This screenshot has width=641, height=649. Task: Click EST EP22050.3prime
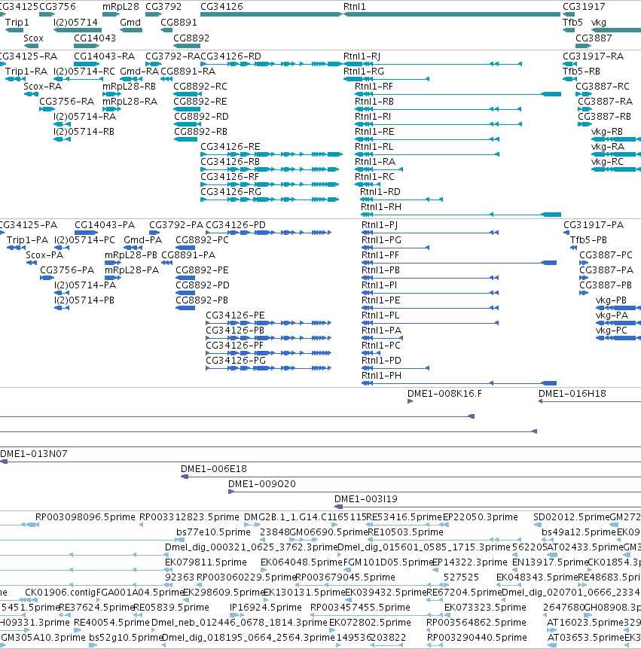pos(481,517)
